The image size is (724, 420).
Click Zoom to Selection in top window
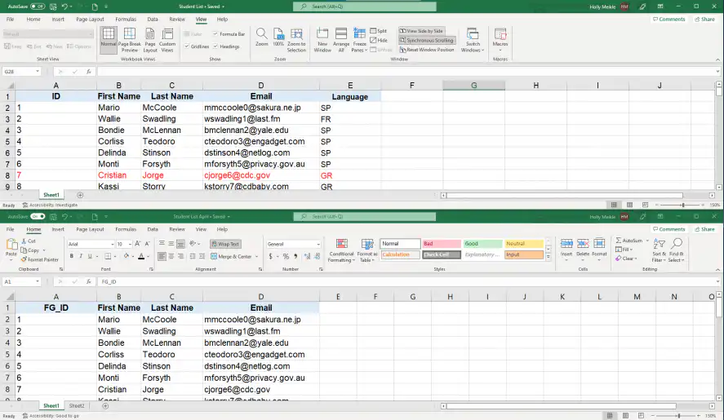tap(296, 40)
